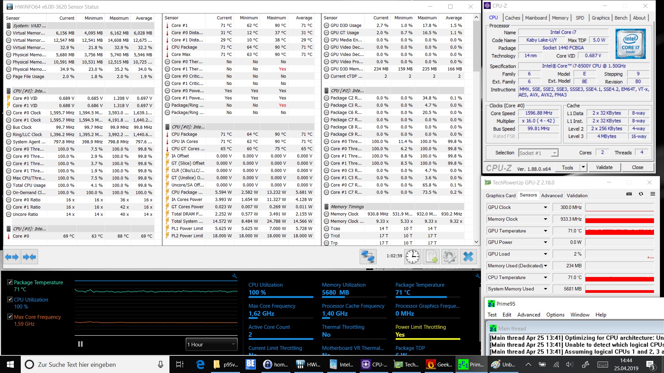Open the GPU Temperature sensor dropdown
This screenshot has height=373, width=664.
545,231
